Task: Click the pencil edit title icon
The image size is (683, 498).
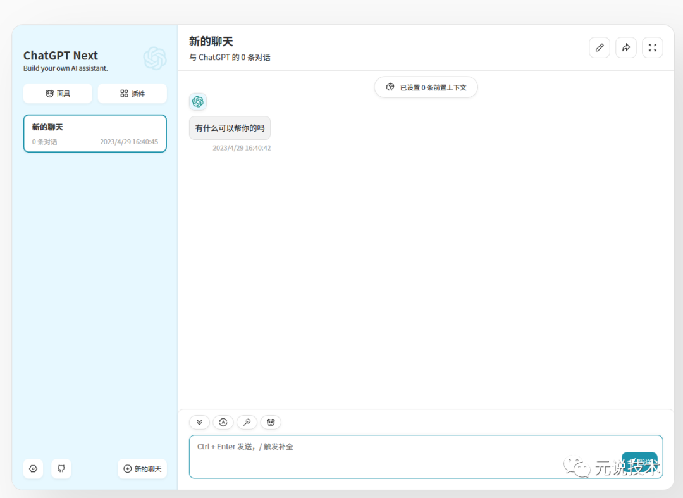Action: 600,47
